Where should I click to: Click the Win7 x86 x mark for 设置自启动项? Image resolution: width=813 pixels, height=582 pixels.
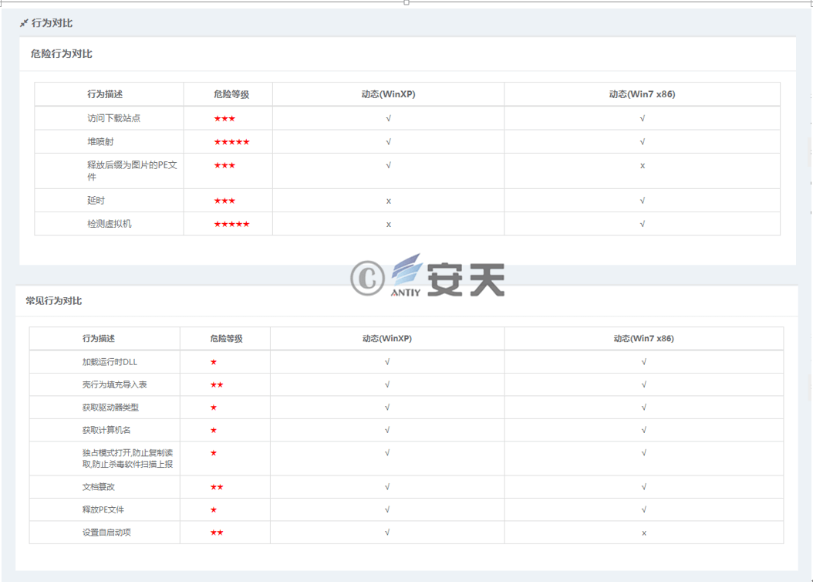644,533
